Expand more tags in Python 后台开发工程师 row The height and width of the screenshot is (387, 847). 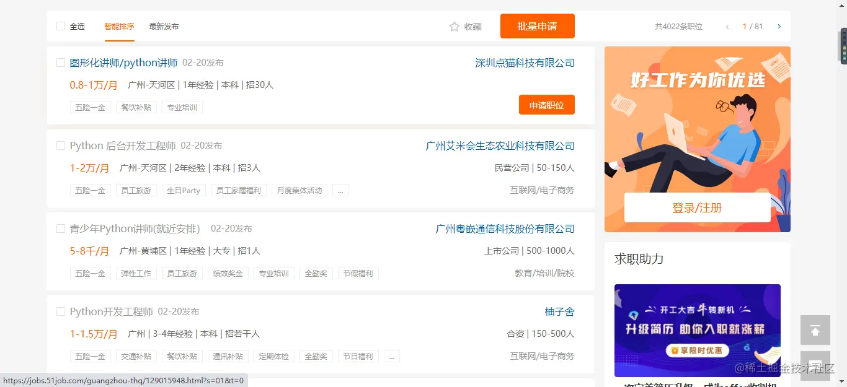point(340,190)
